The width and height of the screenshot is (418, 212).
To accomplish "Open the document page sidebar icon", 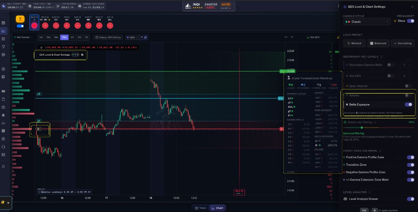I will 3,99.
